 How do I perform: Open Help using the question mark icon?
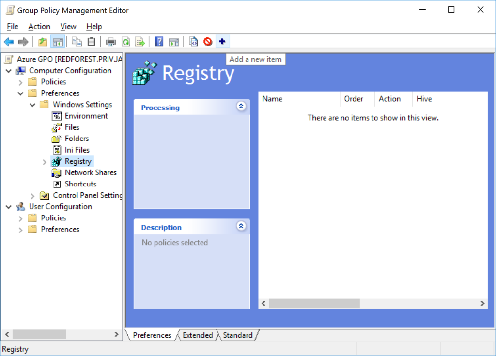159,41
